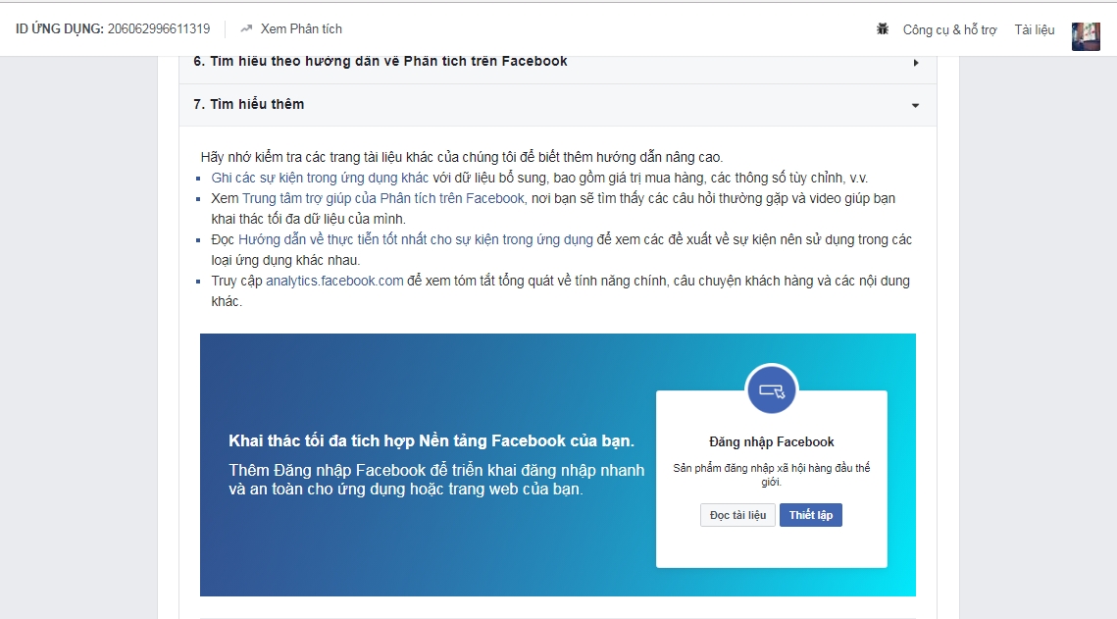Image resolution: width=1117 pixels, height=619 pixels.
Task: Open Hướng dẫn về thực tiễn tốt nhất link
Action: (x=415, y=239)
